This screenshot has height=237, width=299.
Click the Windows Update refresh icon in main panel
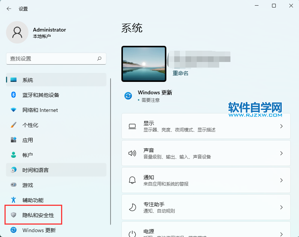click(x=128, y=96)
